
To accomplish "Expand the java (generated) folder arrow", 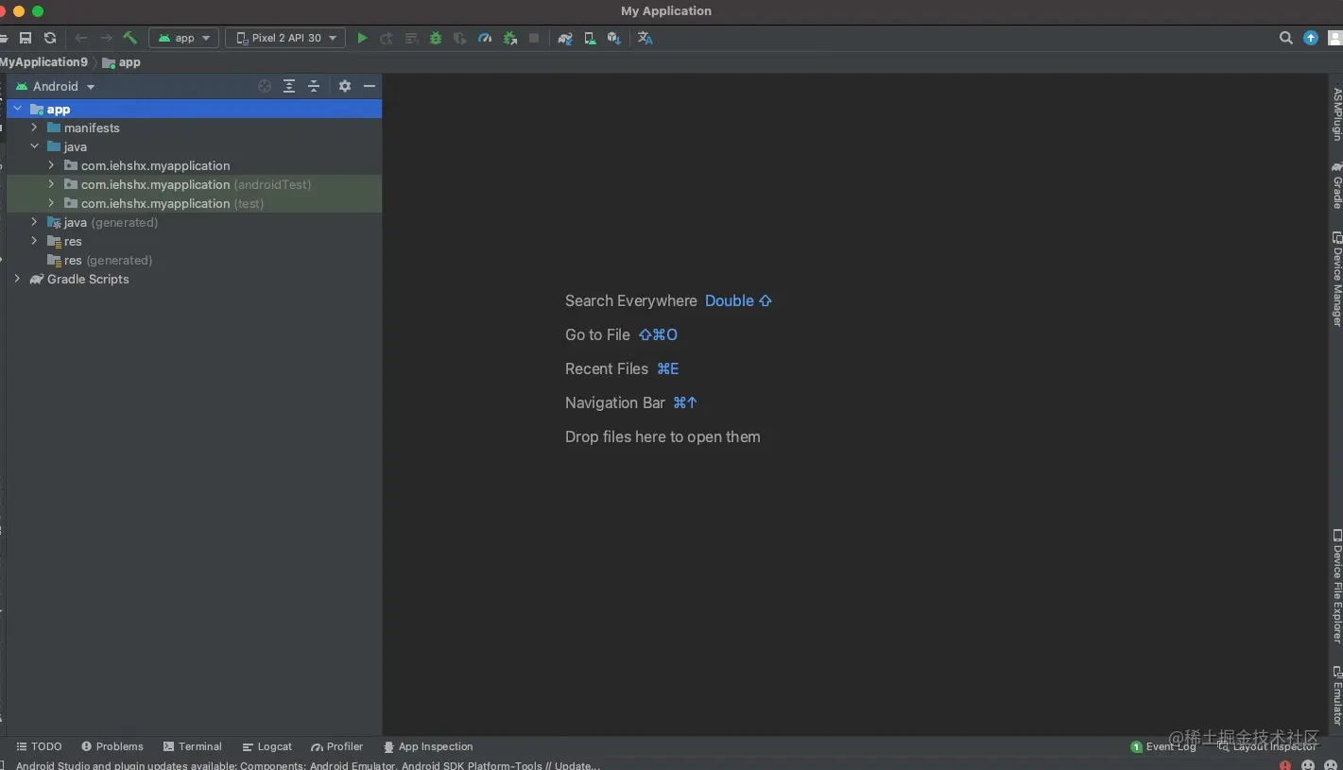I will tap(34, 222).
